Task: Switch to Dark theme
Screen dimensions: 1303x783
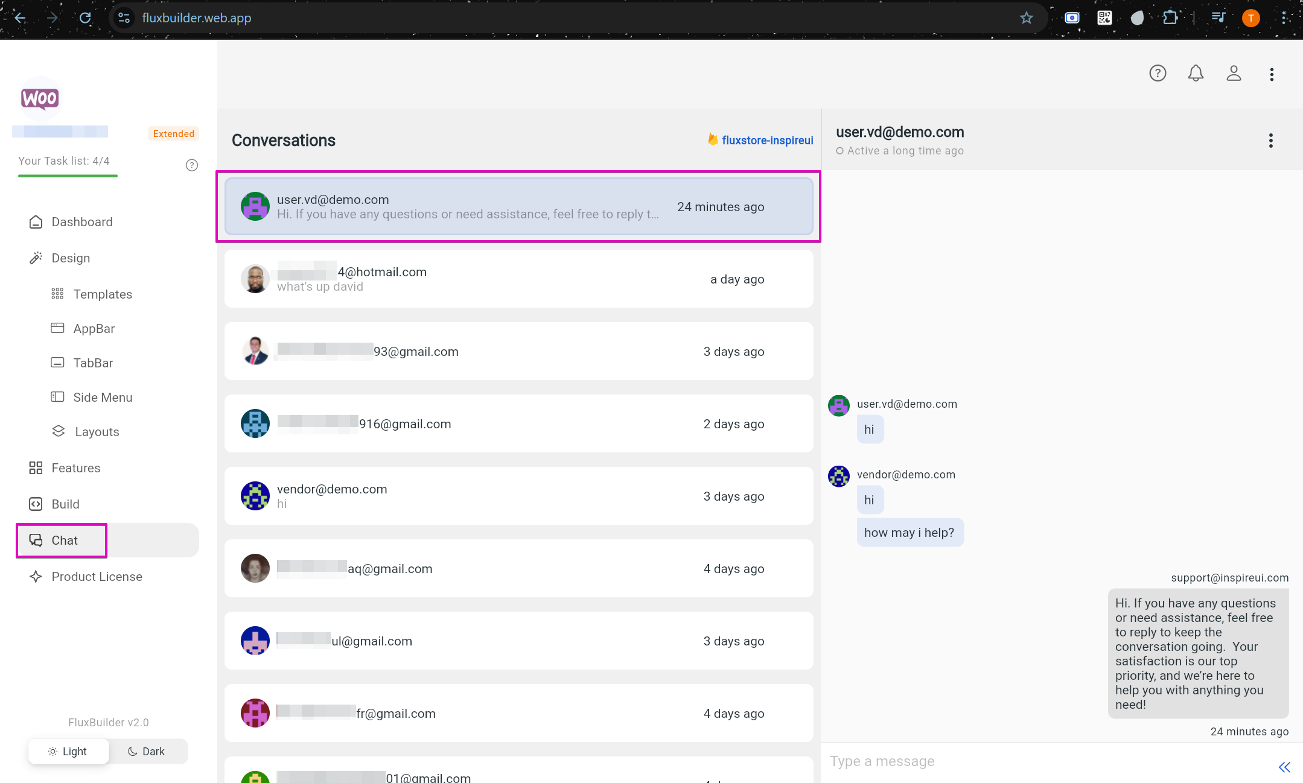Action: click(x=147, y=751)
